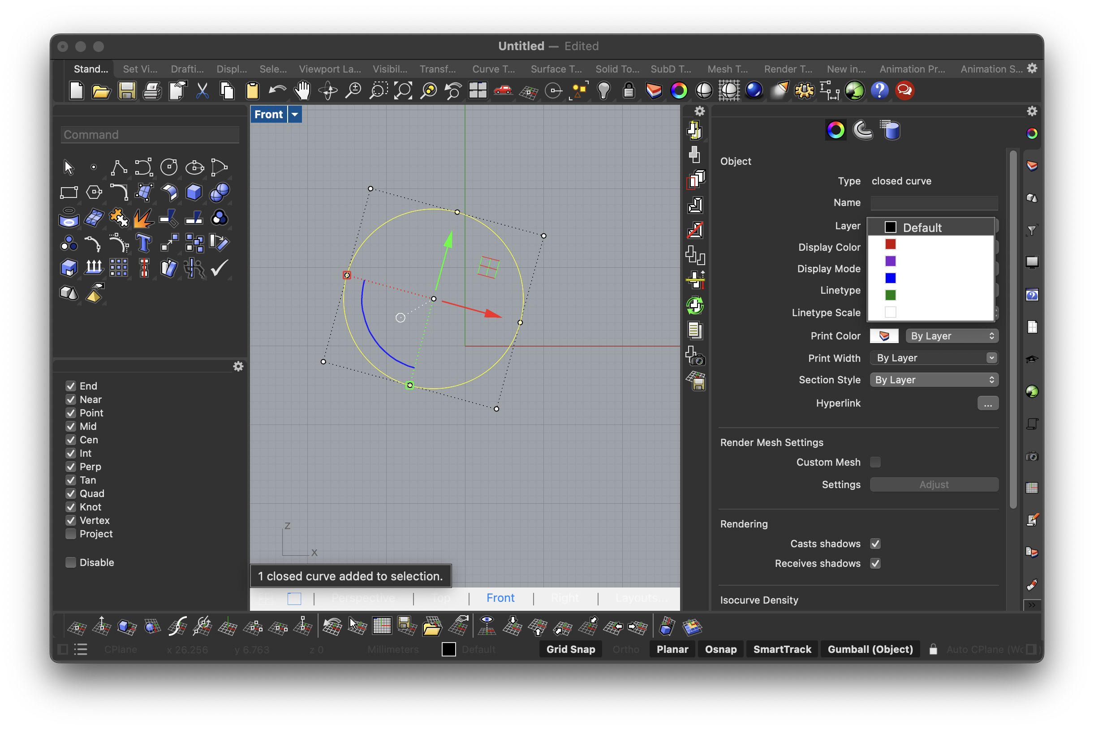Select the Cut scissors icon

click(202, 90)
